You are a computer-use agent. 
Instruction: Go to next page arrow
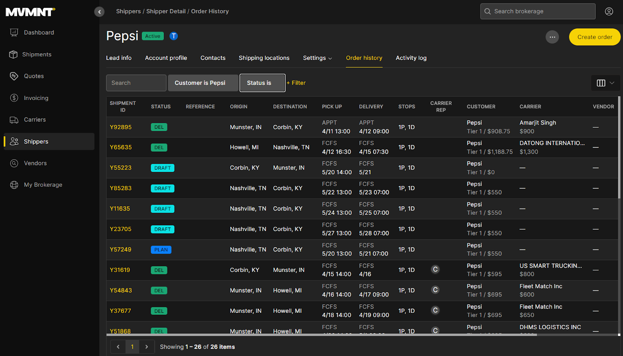pyautogui.click(x=146, y=347)
